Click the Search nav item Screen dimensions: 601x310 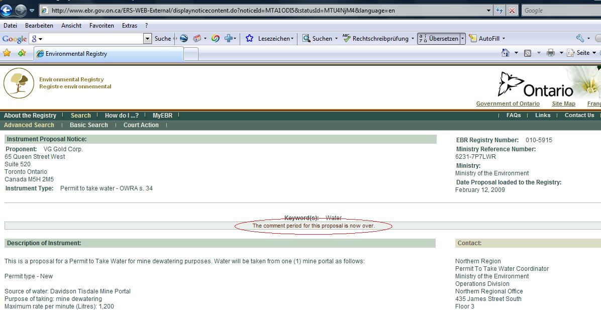80,116
